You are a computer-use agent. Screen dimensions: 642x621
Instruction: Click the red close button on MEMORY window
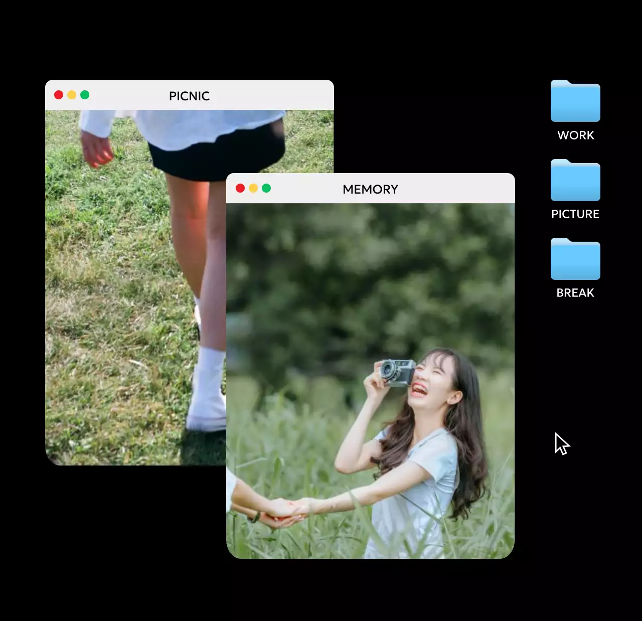[x=240, y=189]
